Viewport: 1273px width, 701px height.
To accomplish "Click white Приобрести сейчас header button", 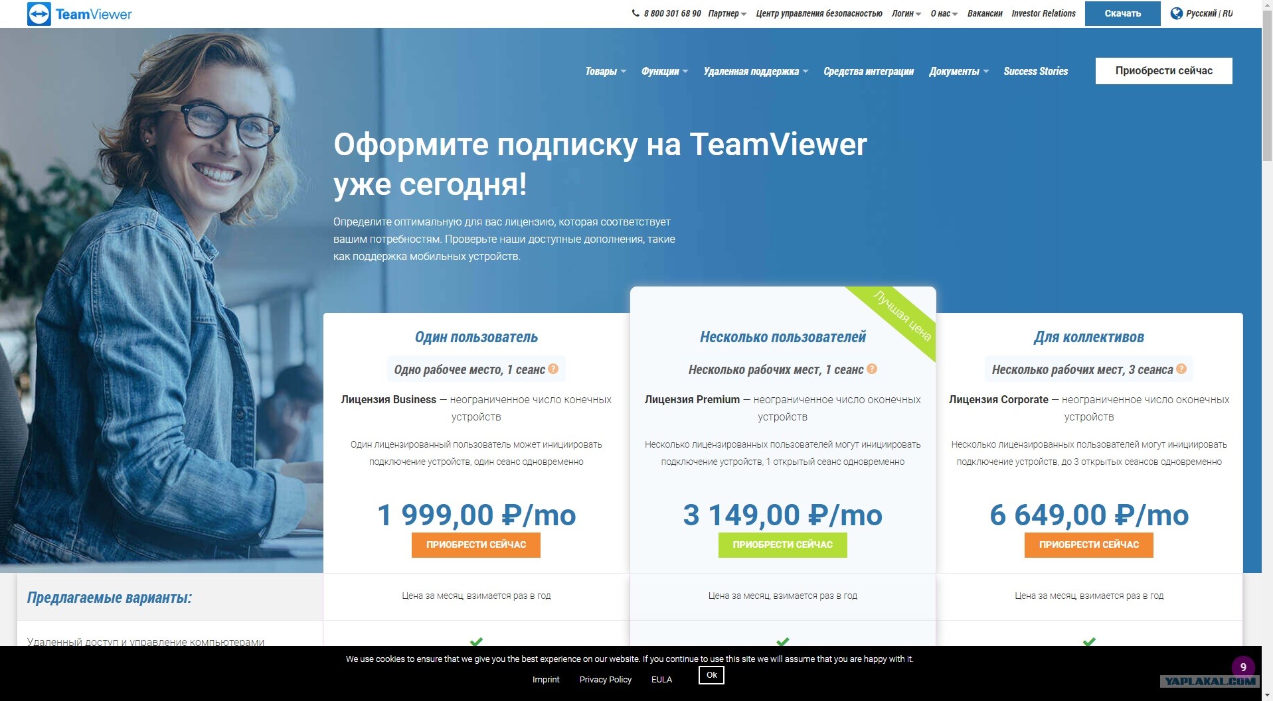I will (1164, 71).
